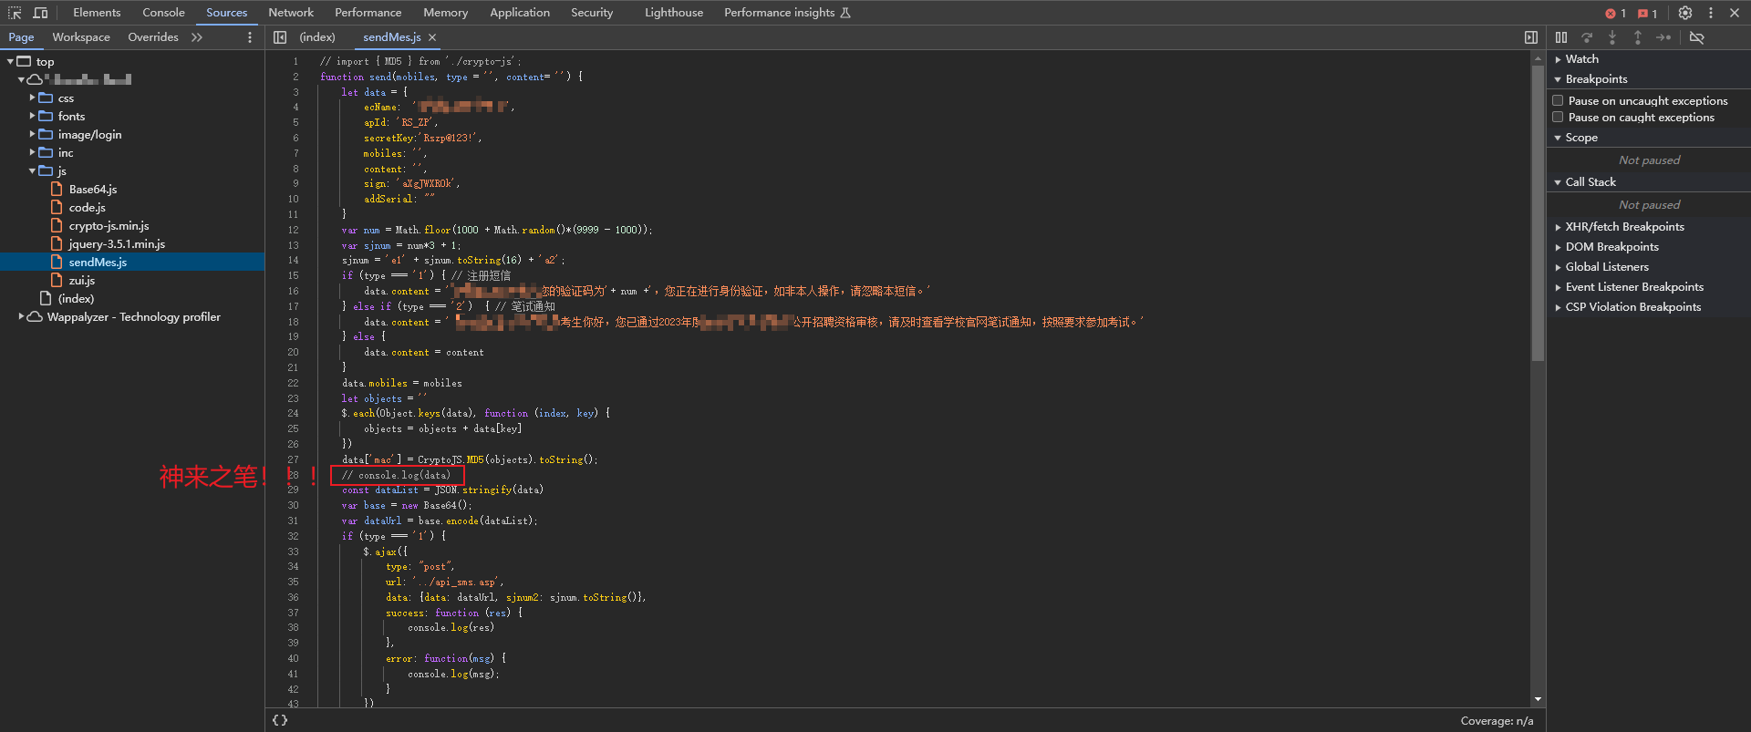Hide the navigator sidebar icon
Screen dimensions: 1751x732
[280, 37]
